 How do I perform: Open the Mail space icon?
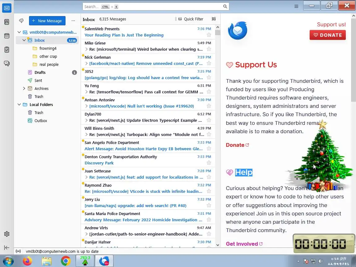click(7, 8)
